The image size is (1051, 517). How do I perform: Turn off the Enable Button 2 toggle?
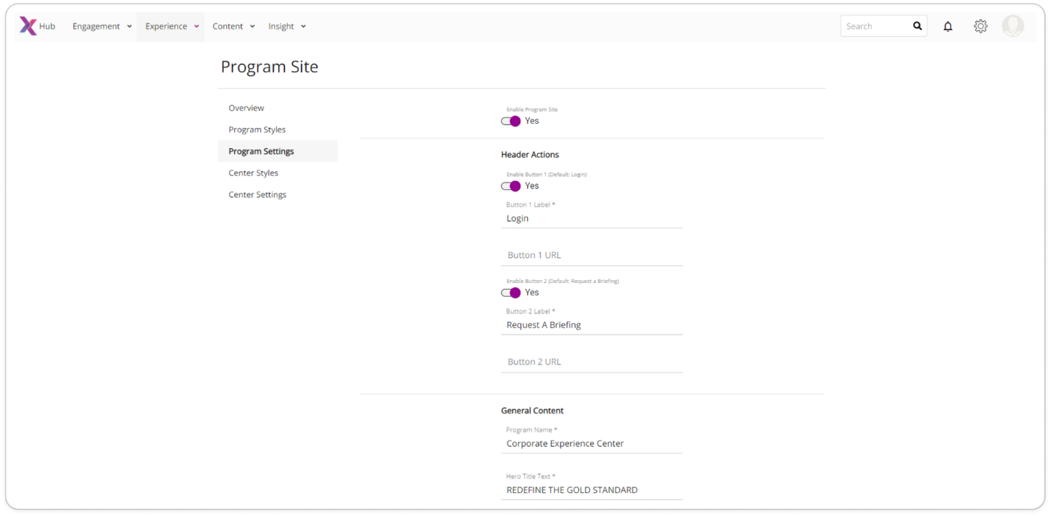511,293
